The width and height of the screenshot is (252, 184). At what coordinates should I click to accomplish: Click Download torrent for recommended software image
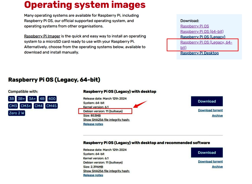(x=210, y=161)
